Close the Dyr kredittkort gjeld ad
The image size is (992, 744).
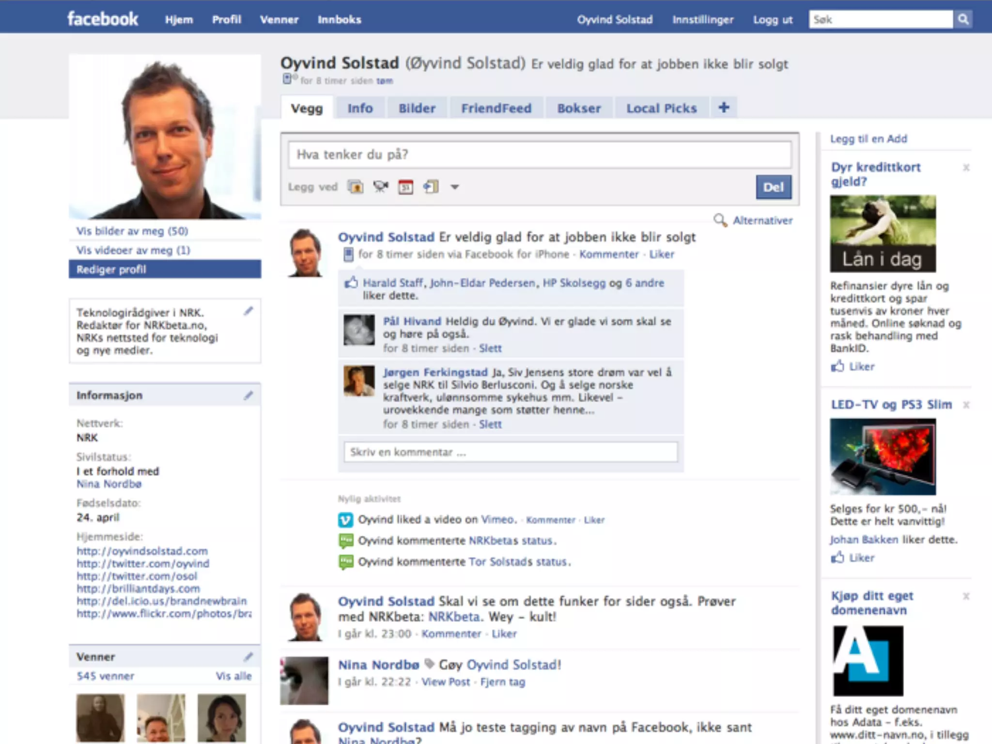[966, 168]
